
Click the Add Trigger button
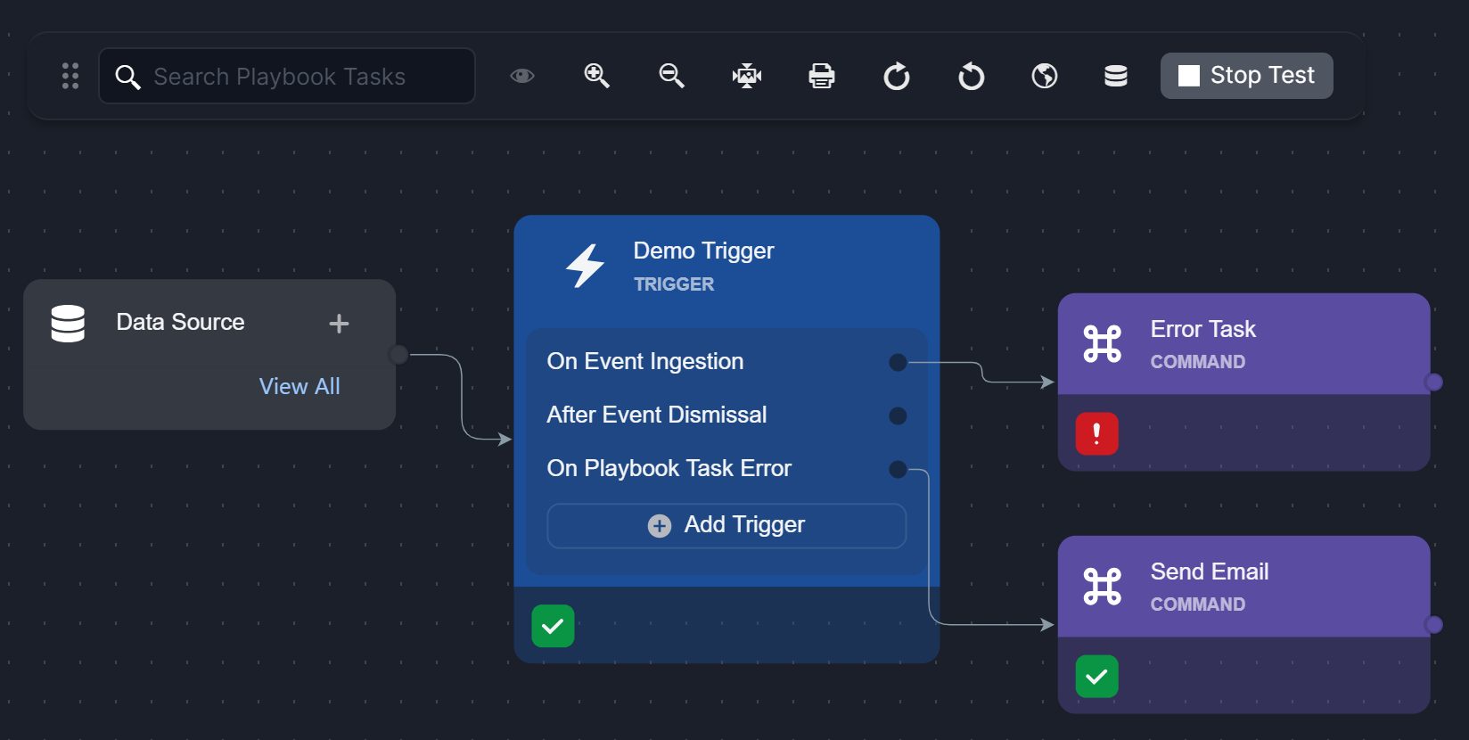[726, 525]
